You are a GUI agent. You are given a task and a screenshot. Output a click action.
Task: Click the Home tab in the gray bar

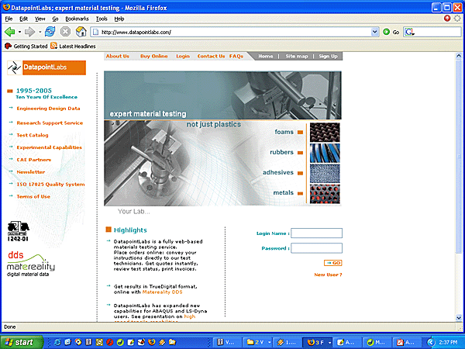(x=265, y=56)
